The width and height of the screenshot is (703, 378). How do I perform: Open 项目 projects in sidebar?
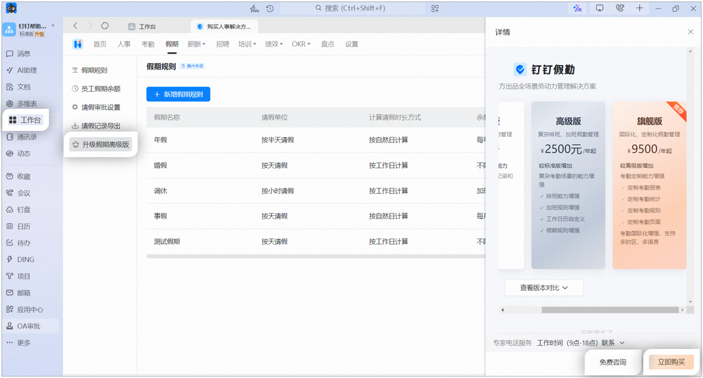pyautogui.click(x=18, y=276)
